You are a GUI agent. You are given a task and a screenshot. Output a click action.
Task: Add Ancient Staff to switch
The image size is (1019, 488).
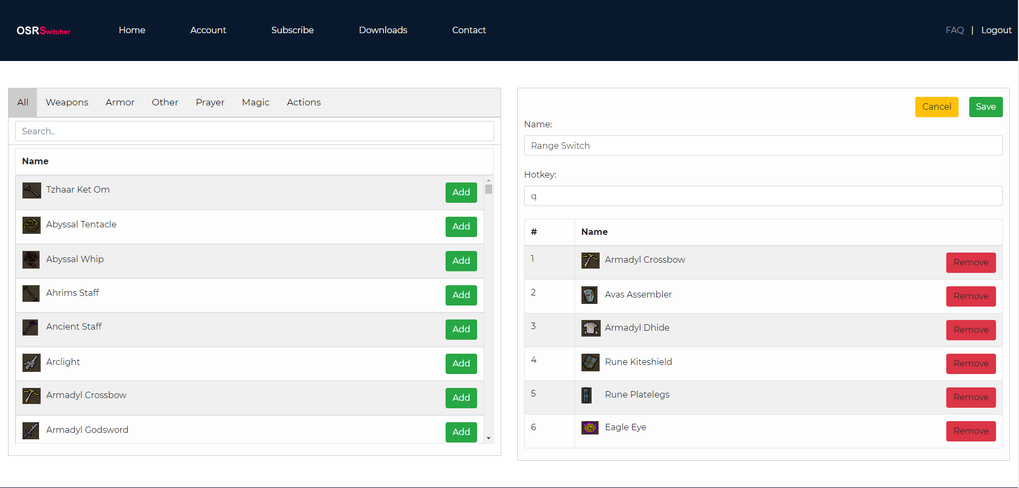pyautogui.click(x=461, y=330)
